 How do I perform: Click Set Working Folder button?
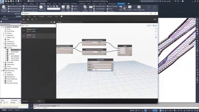pos(14,11)
